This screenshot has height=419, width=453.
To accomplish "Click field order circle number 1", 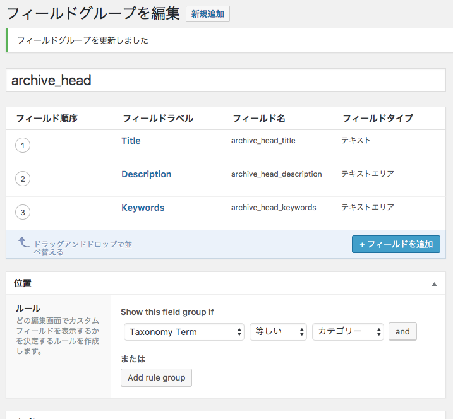I will click(23, 145).
